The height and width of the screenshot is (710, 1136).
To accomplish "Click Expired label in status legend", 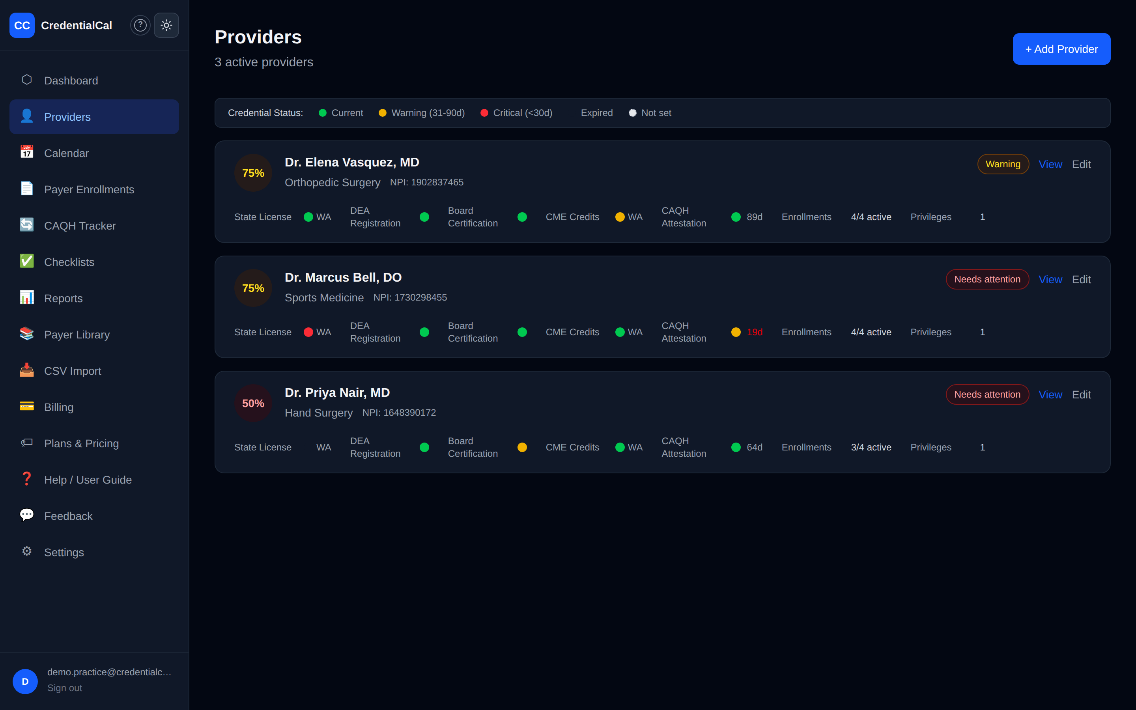I will click(597, 113).
